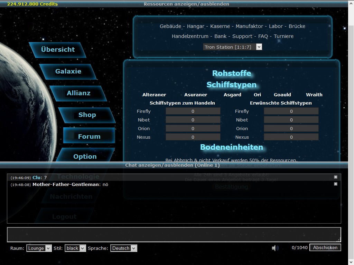This screenshot has height=265, width=354.
Task: Open the Stil black dropdown
Action: click(75, 248)
